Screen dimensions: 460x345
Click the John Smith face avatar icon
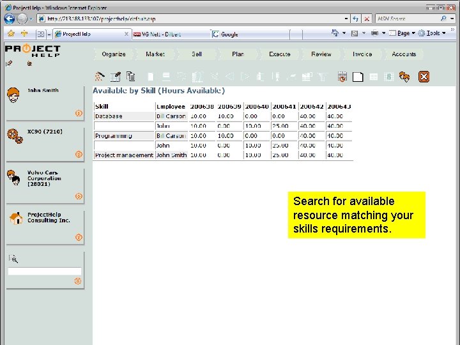13,95
